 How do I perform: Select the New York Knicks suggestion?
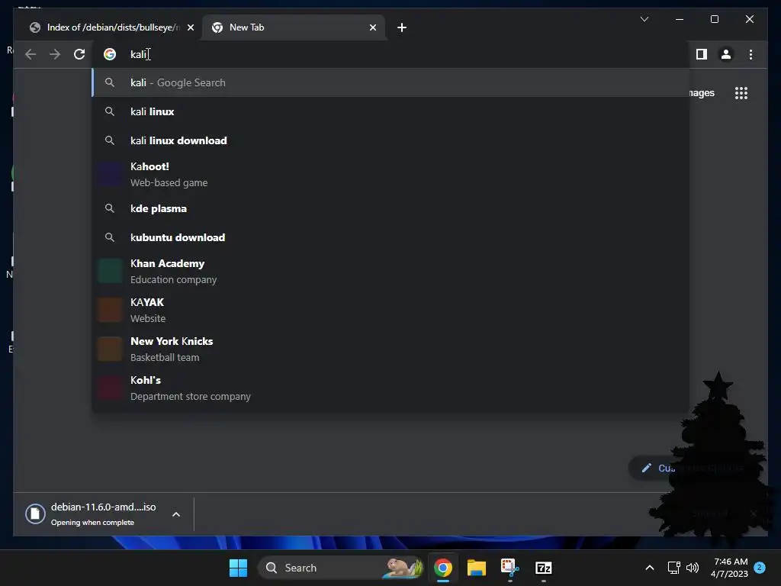click(x=391, y=349)
